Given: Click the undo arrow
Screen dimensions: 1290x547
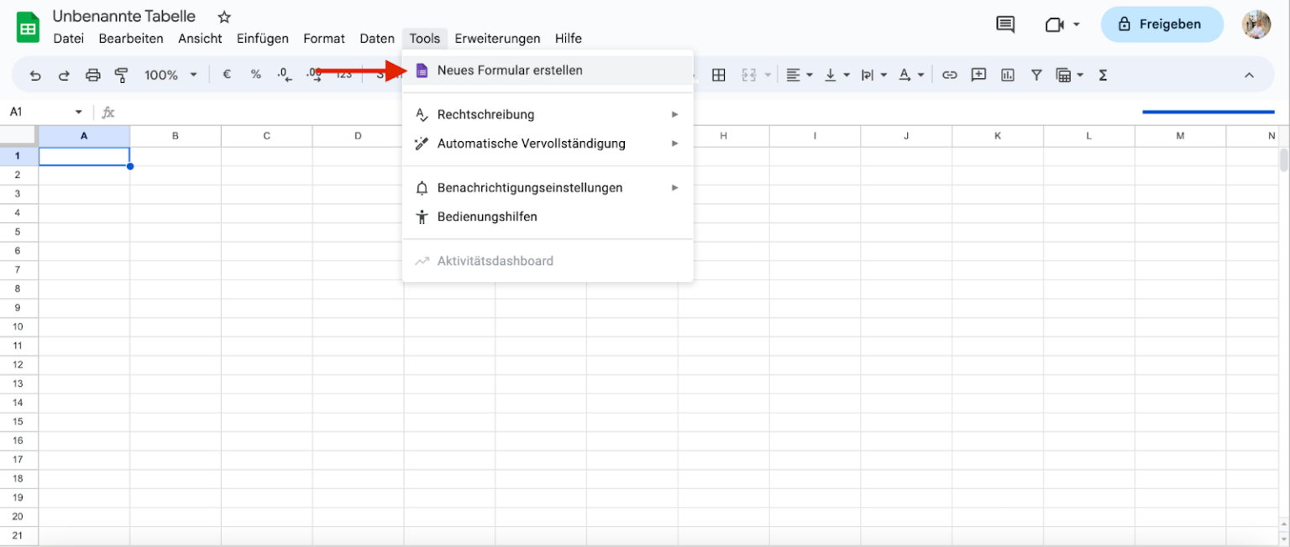Looking at the screenshot, I should [x=34, y=75].
